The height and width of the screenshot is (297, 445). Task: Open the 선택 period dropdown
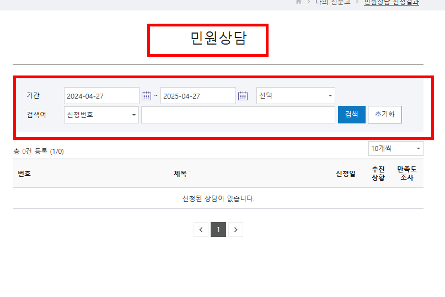tap(296, 95)
